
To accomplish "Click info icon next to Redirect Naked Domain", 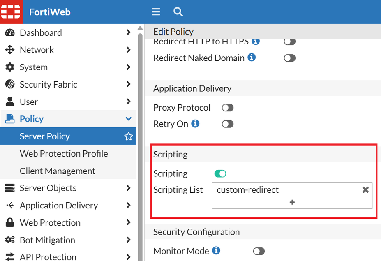I will pos(252,58).
